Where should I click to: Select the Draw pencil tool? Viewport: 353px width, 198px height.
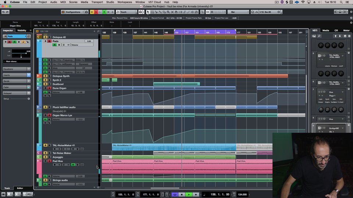tap(184, 12)
